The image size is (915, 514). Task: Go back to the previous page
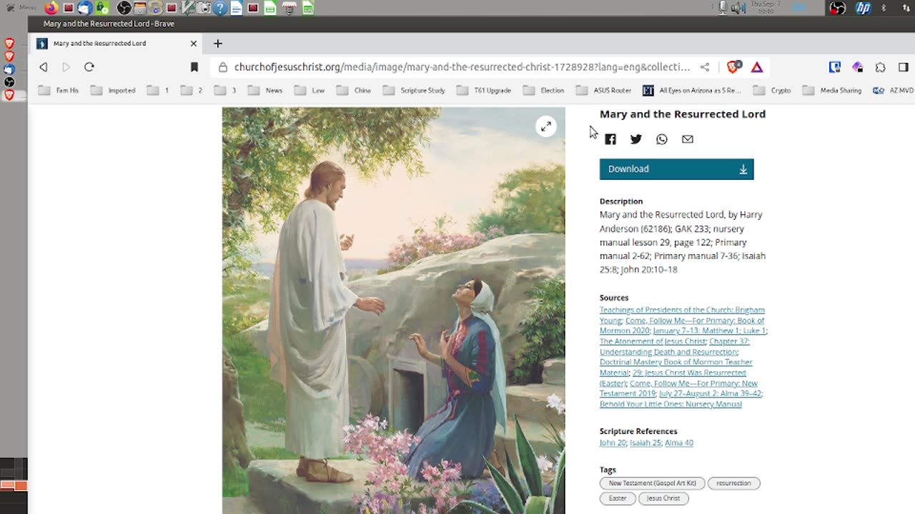44,67
